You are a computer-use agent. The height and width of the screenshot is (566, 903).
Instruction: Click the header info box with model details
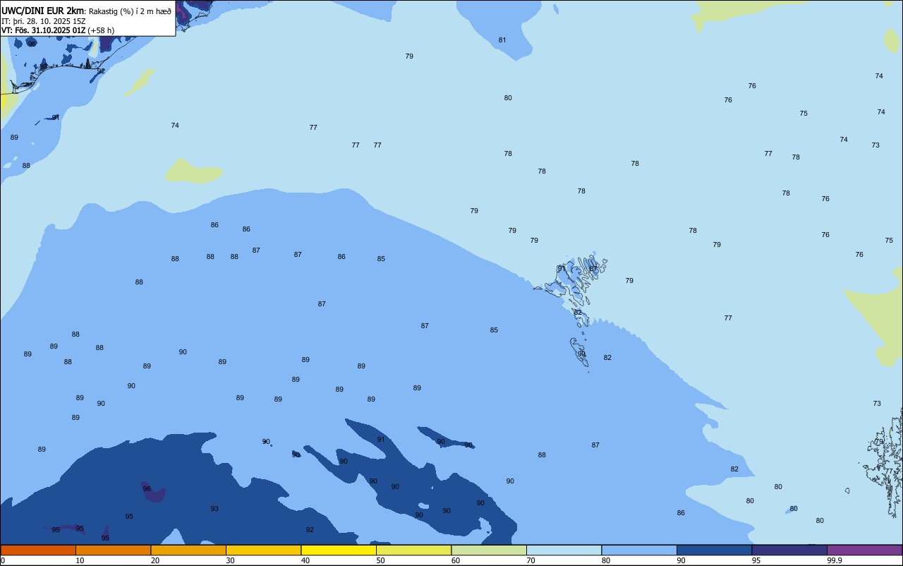tap(87, 18)
